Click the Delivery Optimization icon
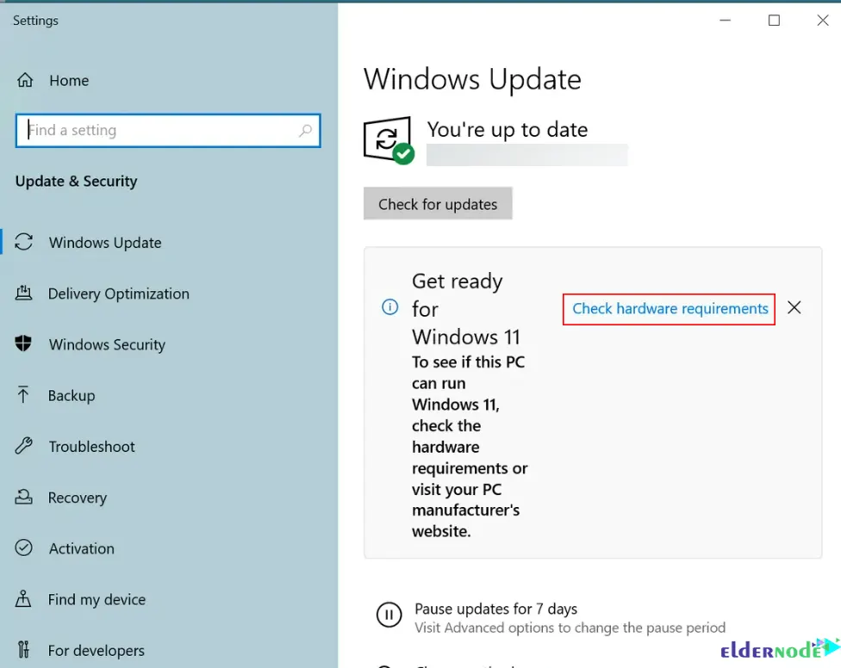This screenshot has height=668, width=841. pos(23,293)
